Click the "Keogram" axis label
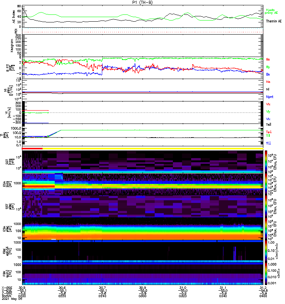 point(12,45)
